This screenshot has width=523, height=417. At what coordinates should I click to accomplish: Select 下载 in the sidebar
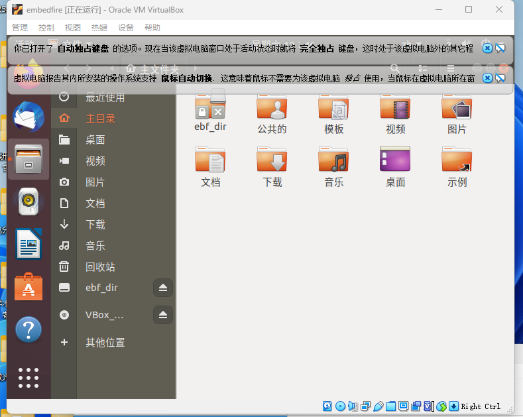click(x=113, y=225)
